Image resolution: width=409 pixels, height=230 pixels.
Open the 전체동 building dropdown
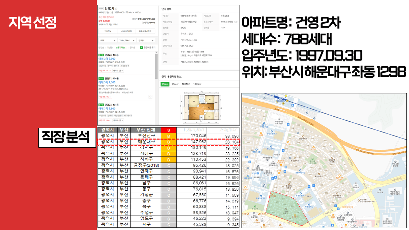[x=146, y=40]
